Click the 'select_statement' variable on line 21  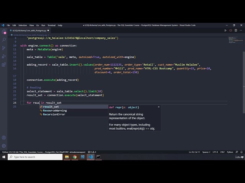pos(39,91)
